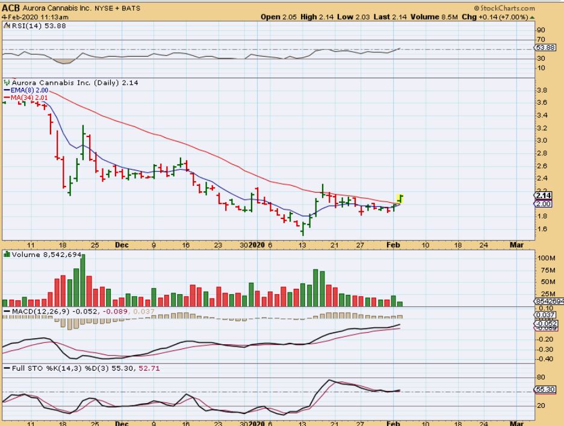
Task: Click the 'Chg +0.14 (+7.00%)' value
Action: point(495,17)
